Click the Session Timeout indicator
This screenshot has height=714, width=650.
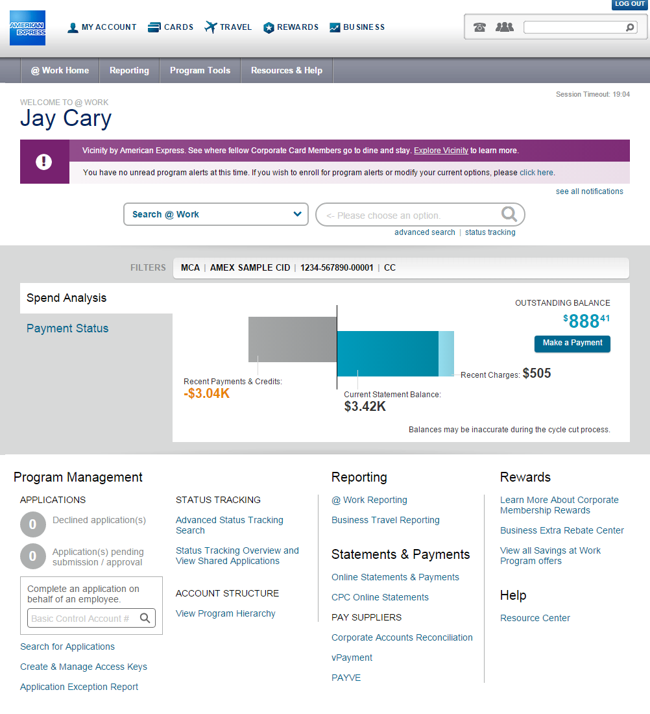[x=593, y=94]
